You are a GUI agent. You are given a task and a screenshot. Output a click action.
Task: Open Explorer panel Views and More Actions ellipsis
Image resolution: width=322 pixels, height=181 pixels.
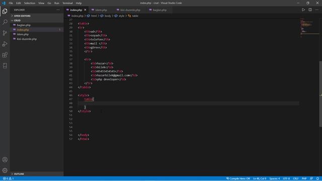[x=58, y=10]
